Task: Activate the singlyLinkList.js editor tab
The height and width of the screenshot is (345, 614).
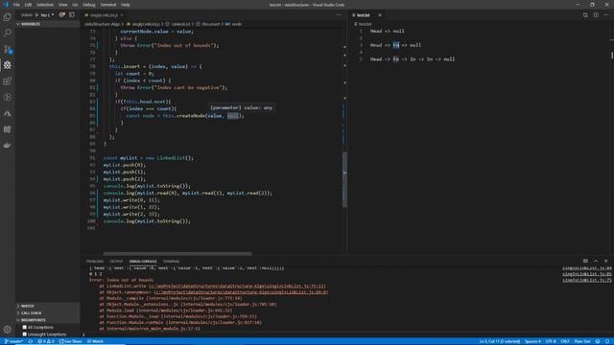Action: click(x=104, y=15)
